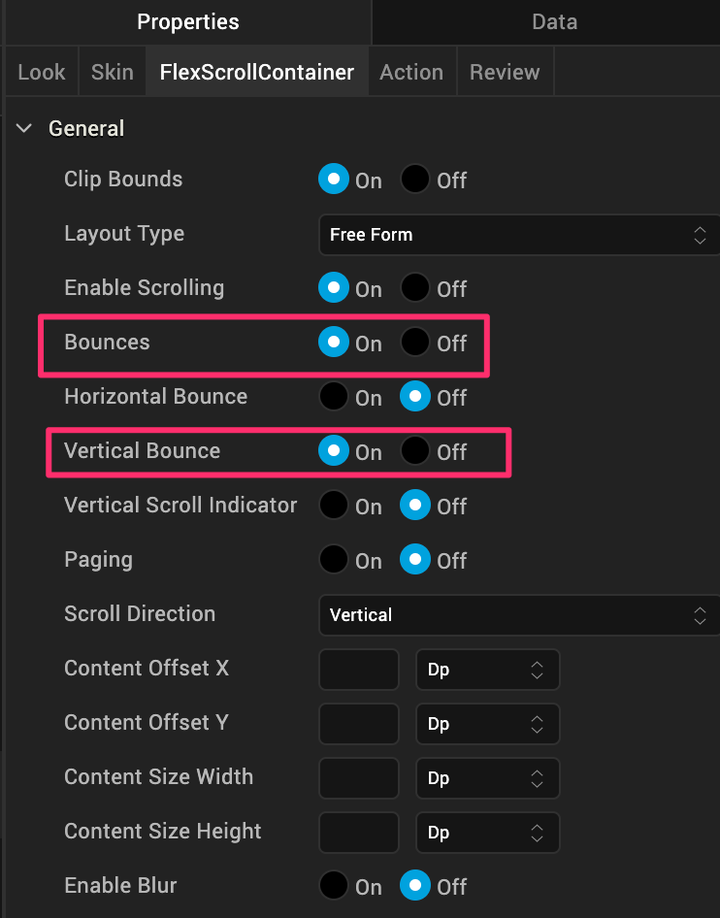The image size is (720, 918).
Task: Turn on Enable Blur
Action: coord(333,885)
